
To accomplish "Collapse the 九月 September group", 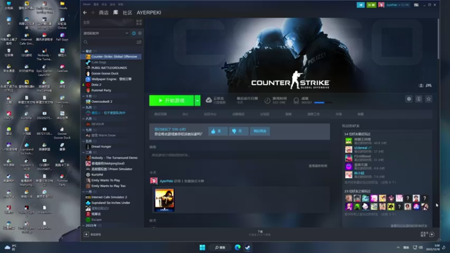I will [x=83, y=107].
